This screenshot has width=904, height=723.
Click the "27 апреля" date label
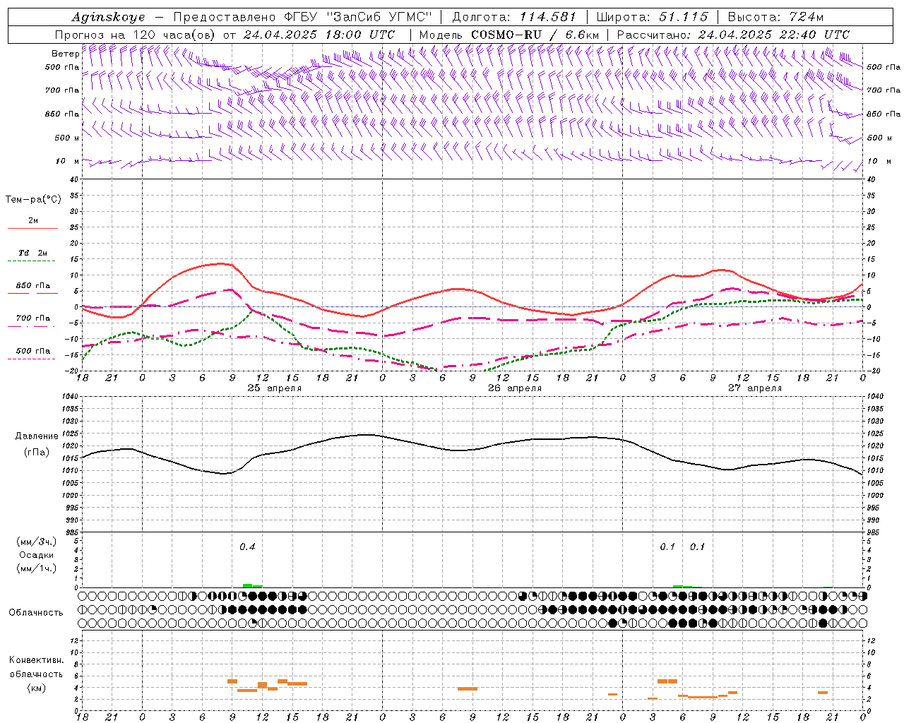pyautogui.click(x=755, y=388)
